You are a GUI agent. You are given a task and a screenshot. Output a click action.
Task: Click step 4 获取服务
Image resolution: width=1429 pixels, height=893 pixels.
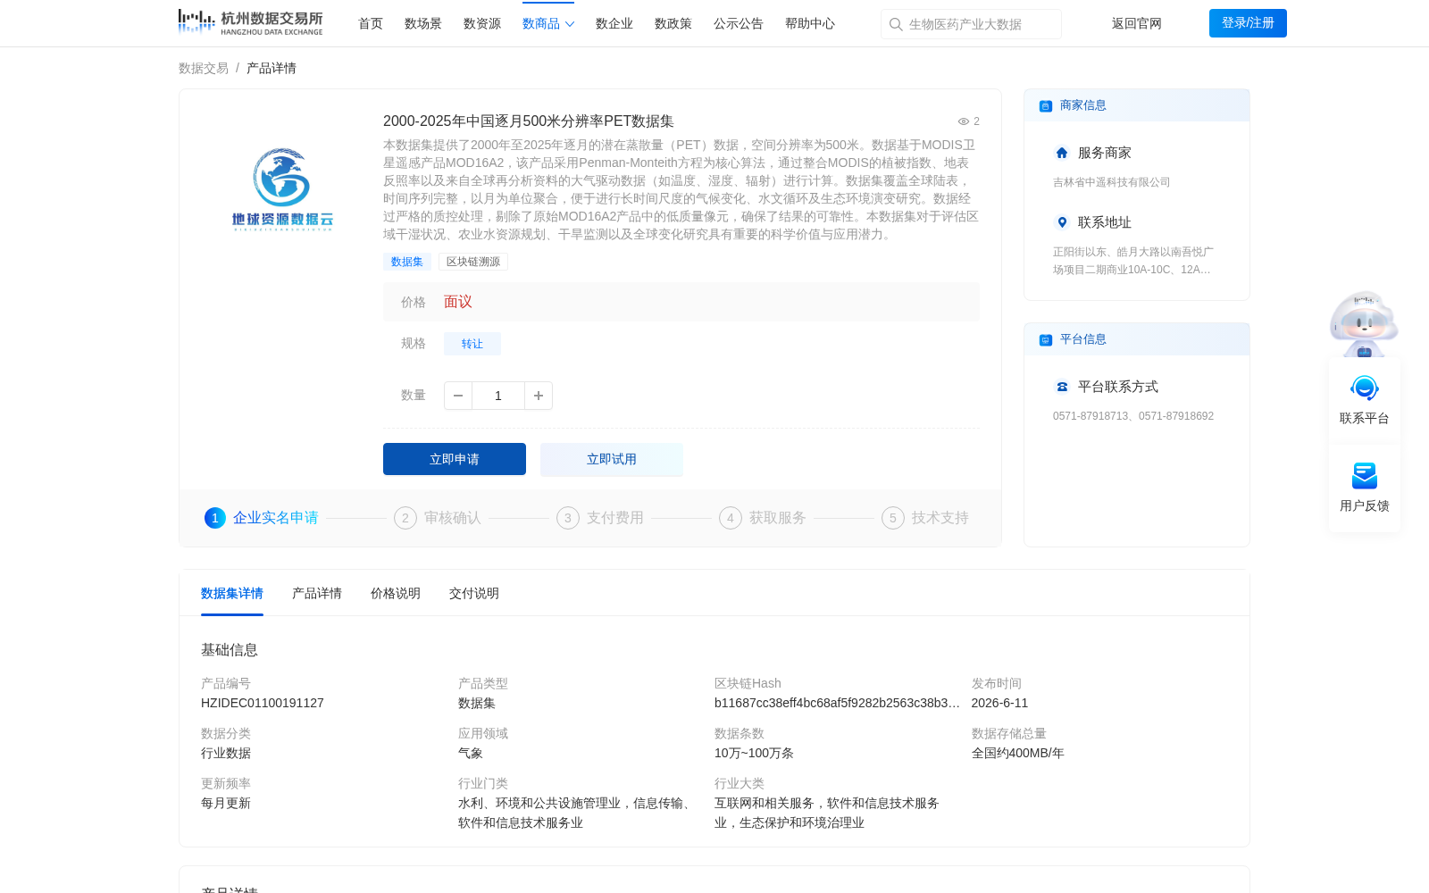point(763,518)
